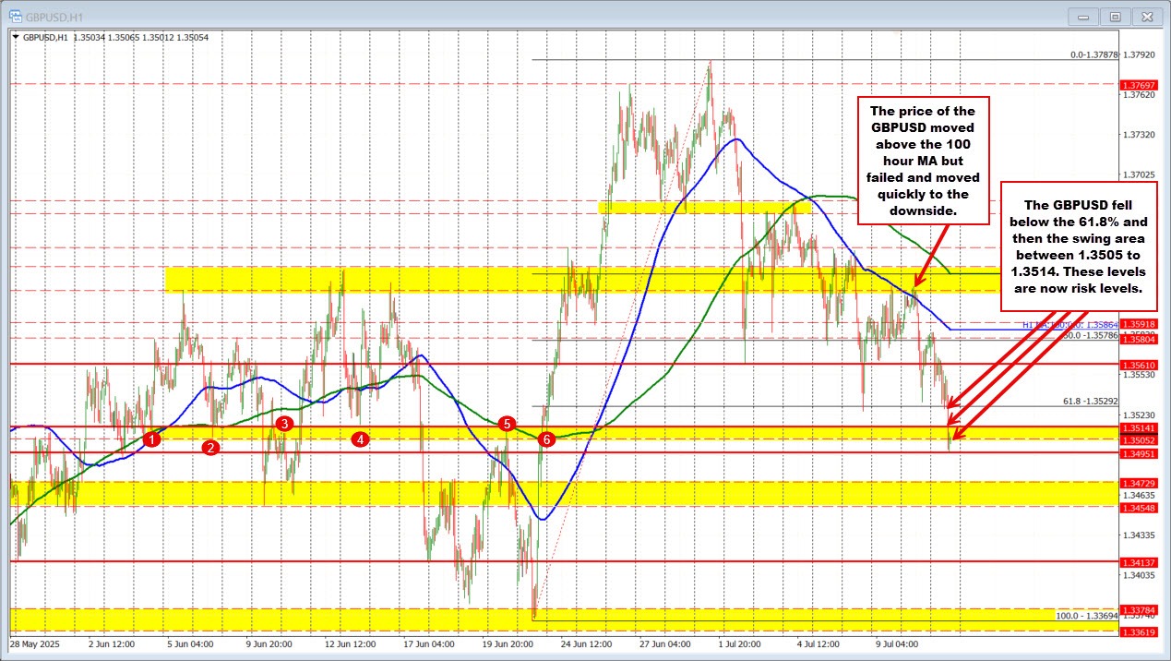
Task: Select numbered marker 6 on the chart
Action: click(546, 439)
